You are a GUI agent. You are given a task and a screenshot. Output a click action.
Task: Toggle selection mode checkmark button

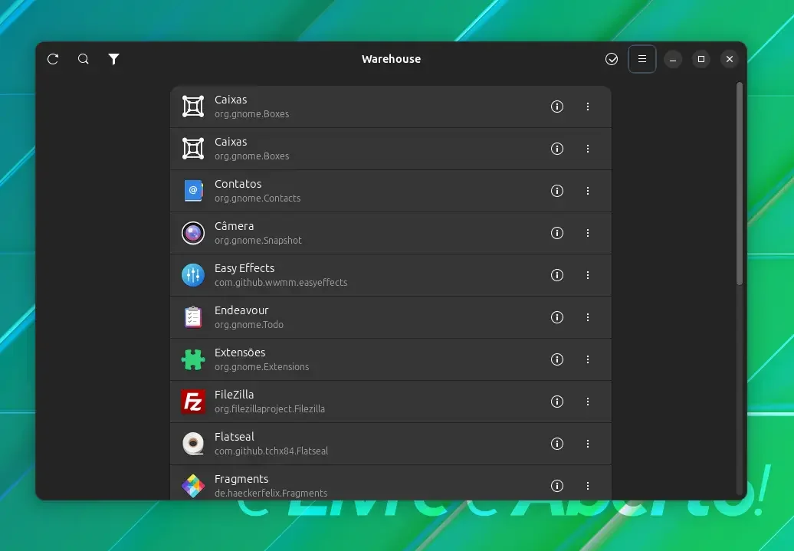[612, 59]
